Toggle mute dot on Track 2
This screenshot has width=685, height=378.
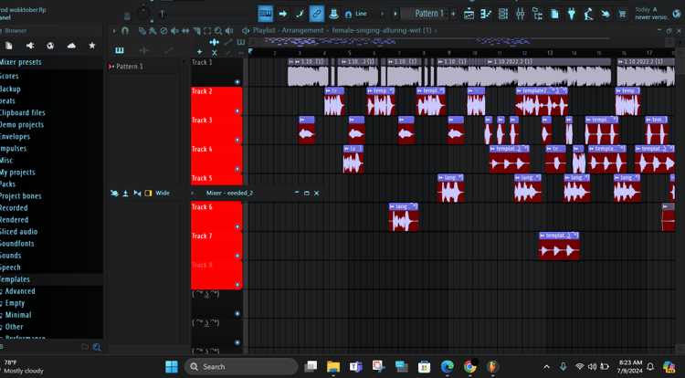(x=237, y=110)
